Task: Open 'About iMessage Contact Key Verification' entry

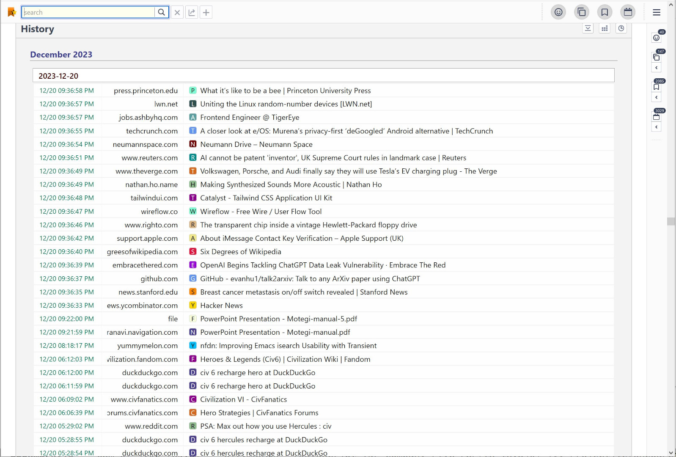Action: point(302,239)
